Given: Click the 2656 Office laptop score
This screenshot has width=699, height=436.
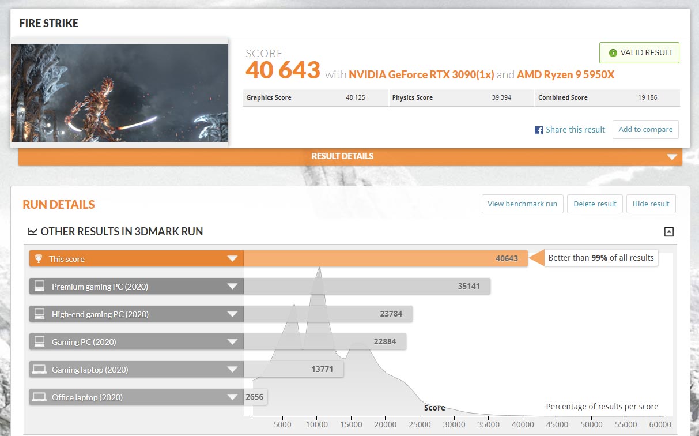Looking at the screenshot, I should click(x=254, y=397).
